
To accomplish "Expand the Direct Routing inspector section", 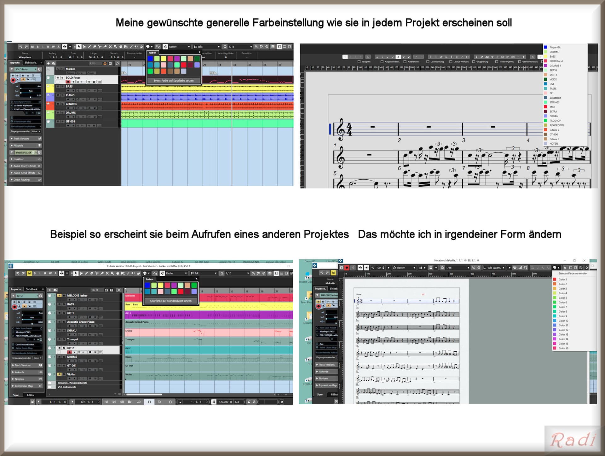I will [x=26, y=180].
